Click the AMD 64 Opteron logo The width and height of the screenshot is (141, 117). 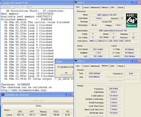pyautogui.click(x=132, y=20)
